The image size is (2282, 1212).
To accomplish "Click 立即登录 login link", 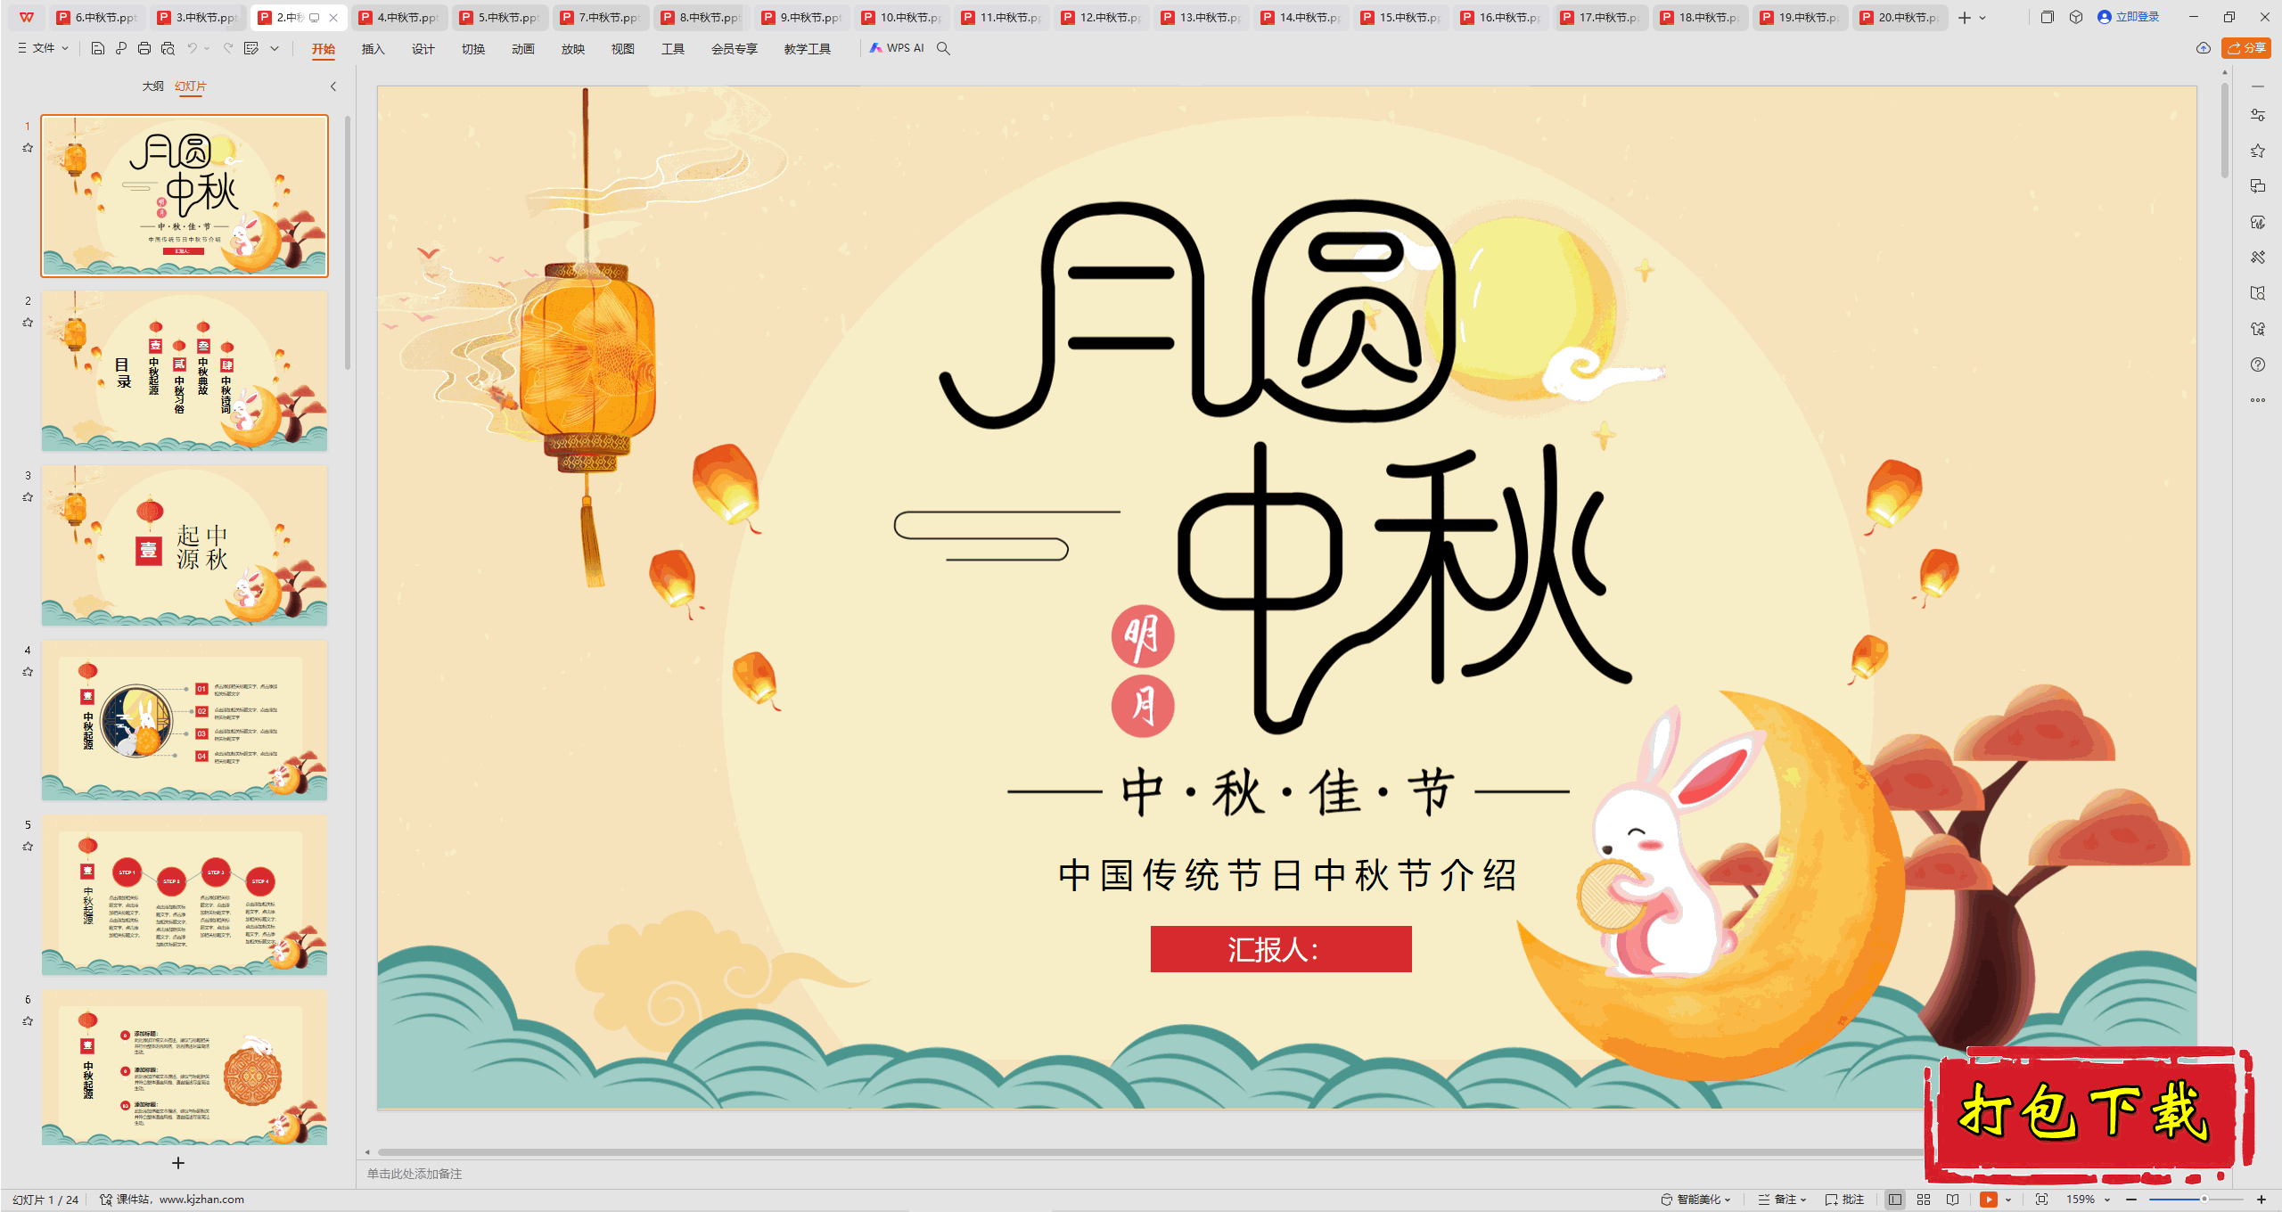I will pyautogui.click(x=2128, y=17).
